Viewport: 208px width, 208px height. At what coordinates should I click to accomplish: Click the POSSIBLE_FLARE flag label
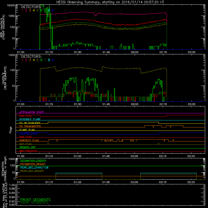(30, 119)
